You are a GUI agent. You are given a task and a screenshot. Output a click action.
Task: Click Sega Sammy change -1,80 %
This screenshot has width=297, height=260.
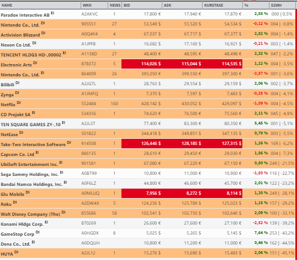[261, 173]
